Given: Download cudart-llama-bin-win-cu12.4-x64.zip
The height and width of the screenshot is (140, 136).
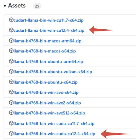Looking at the screenshot, I should click(49, 31).
